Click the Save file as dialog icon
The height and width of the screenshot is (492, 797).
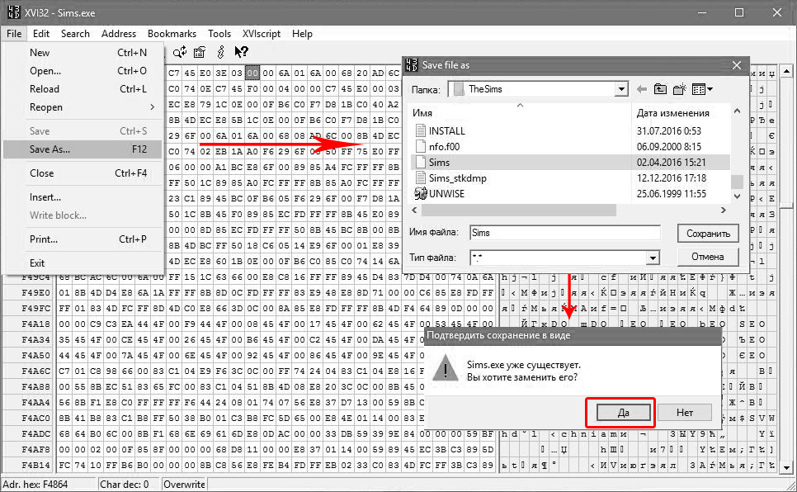tap(411, 65)
